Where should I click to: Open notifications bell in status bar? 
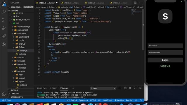[141, 100]
